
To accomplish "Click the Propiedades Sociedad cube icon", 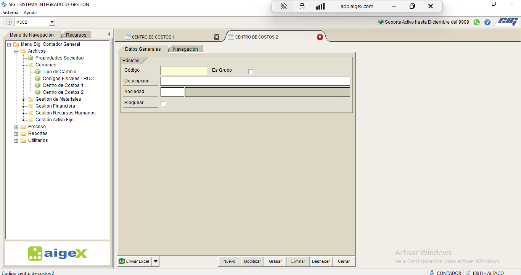I will 31,58.
